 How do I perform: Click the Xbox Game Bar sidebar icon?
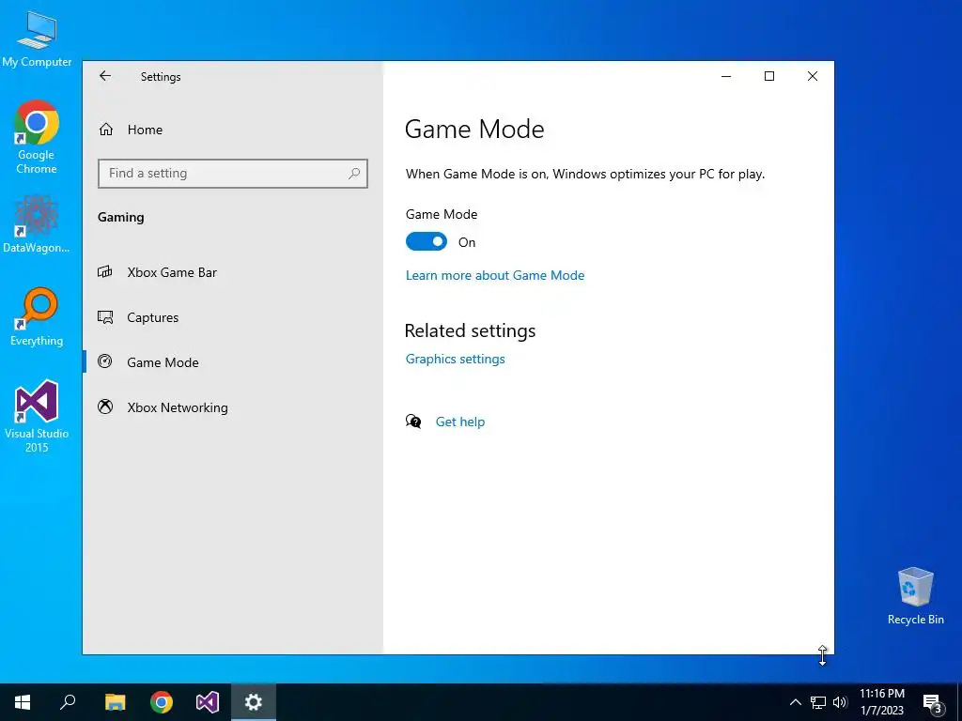coord(105,271)
